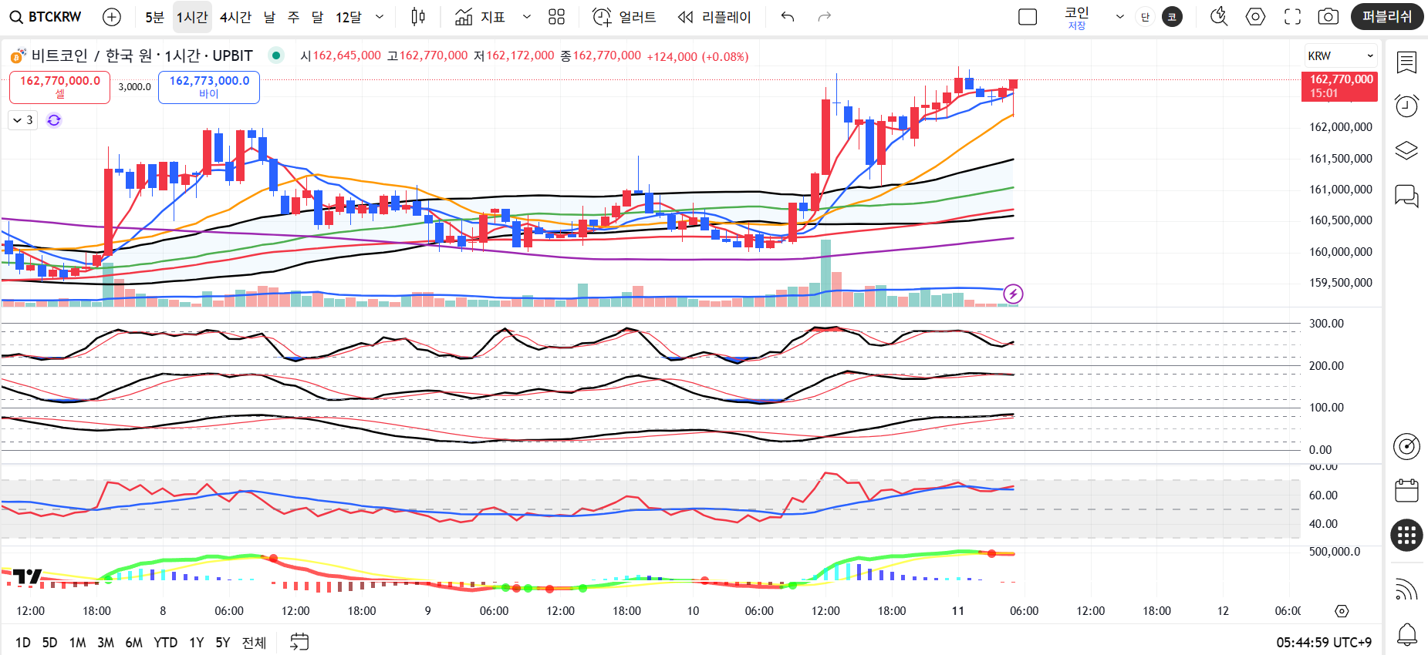Screen dimensions: 1428x655
Task: Set chart range to 1D
Action: (23, 643)
